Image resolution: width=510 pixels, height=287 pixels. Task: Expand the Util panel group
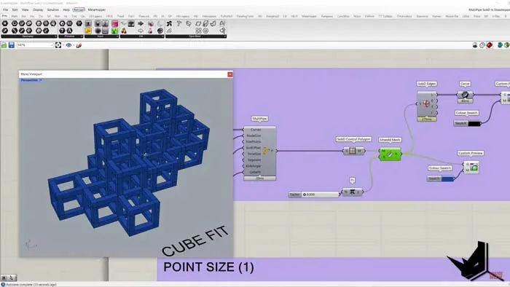click(142, 36)
